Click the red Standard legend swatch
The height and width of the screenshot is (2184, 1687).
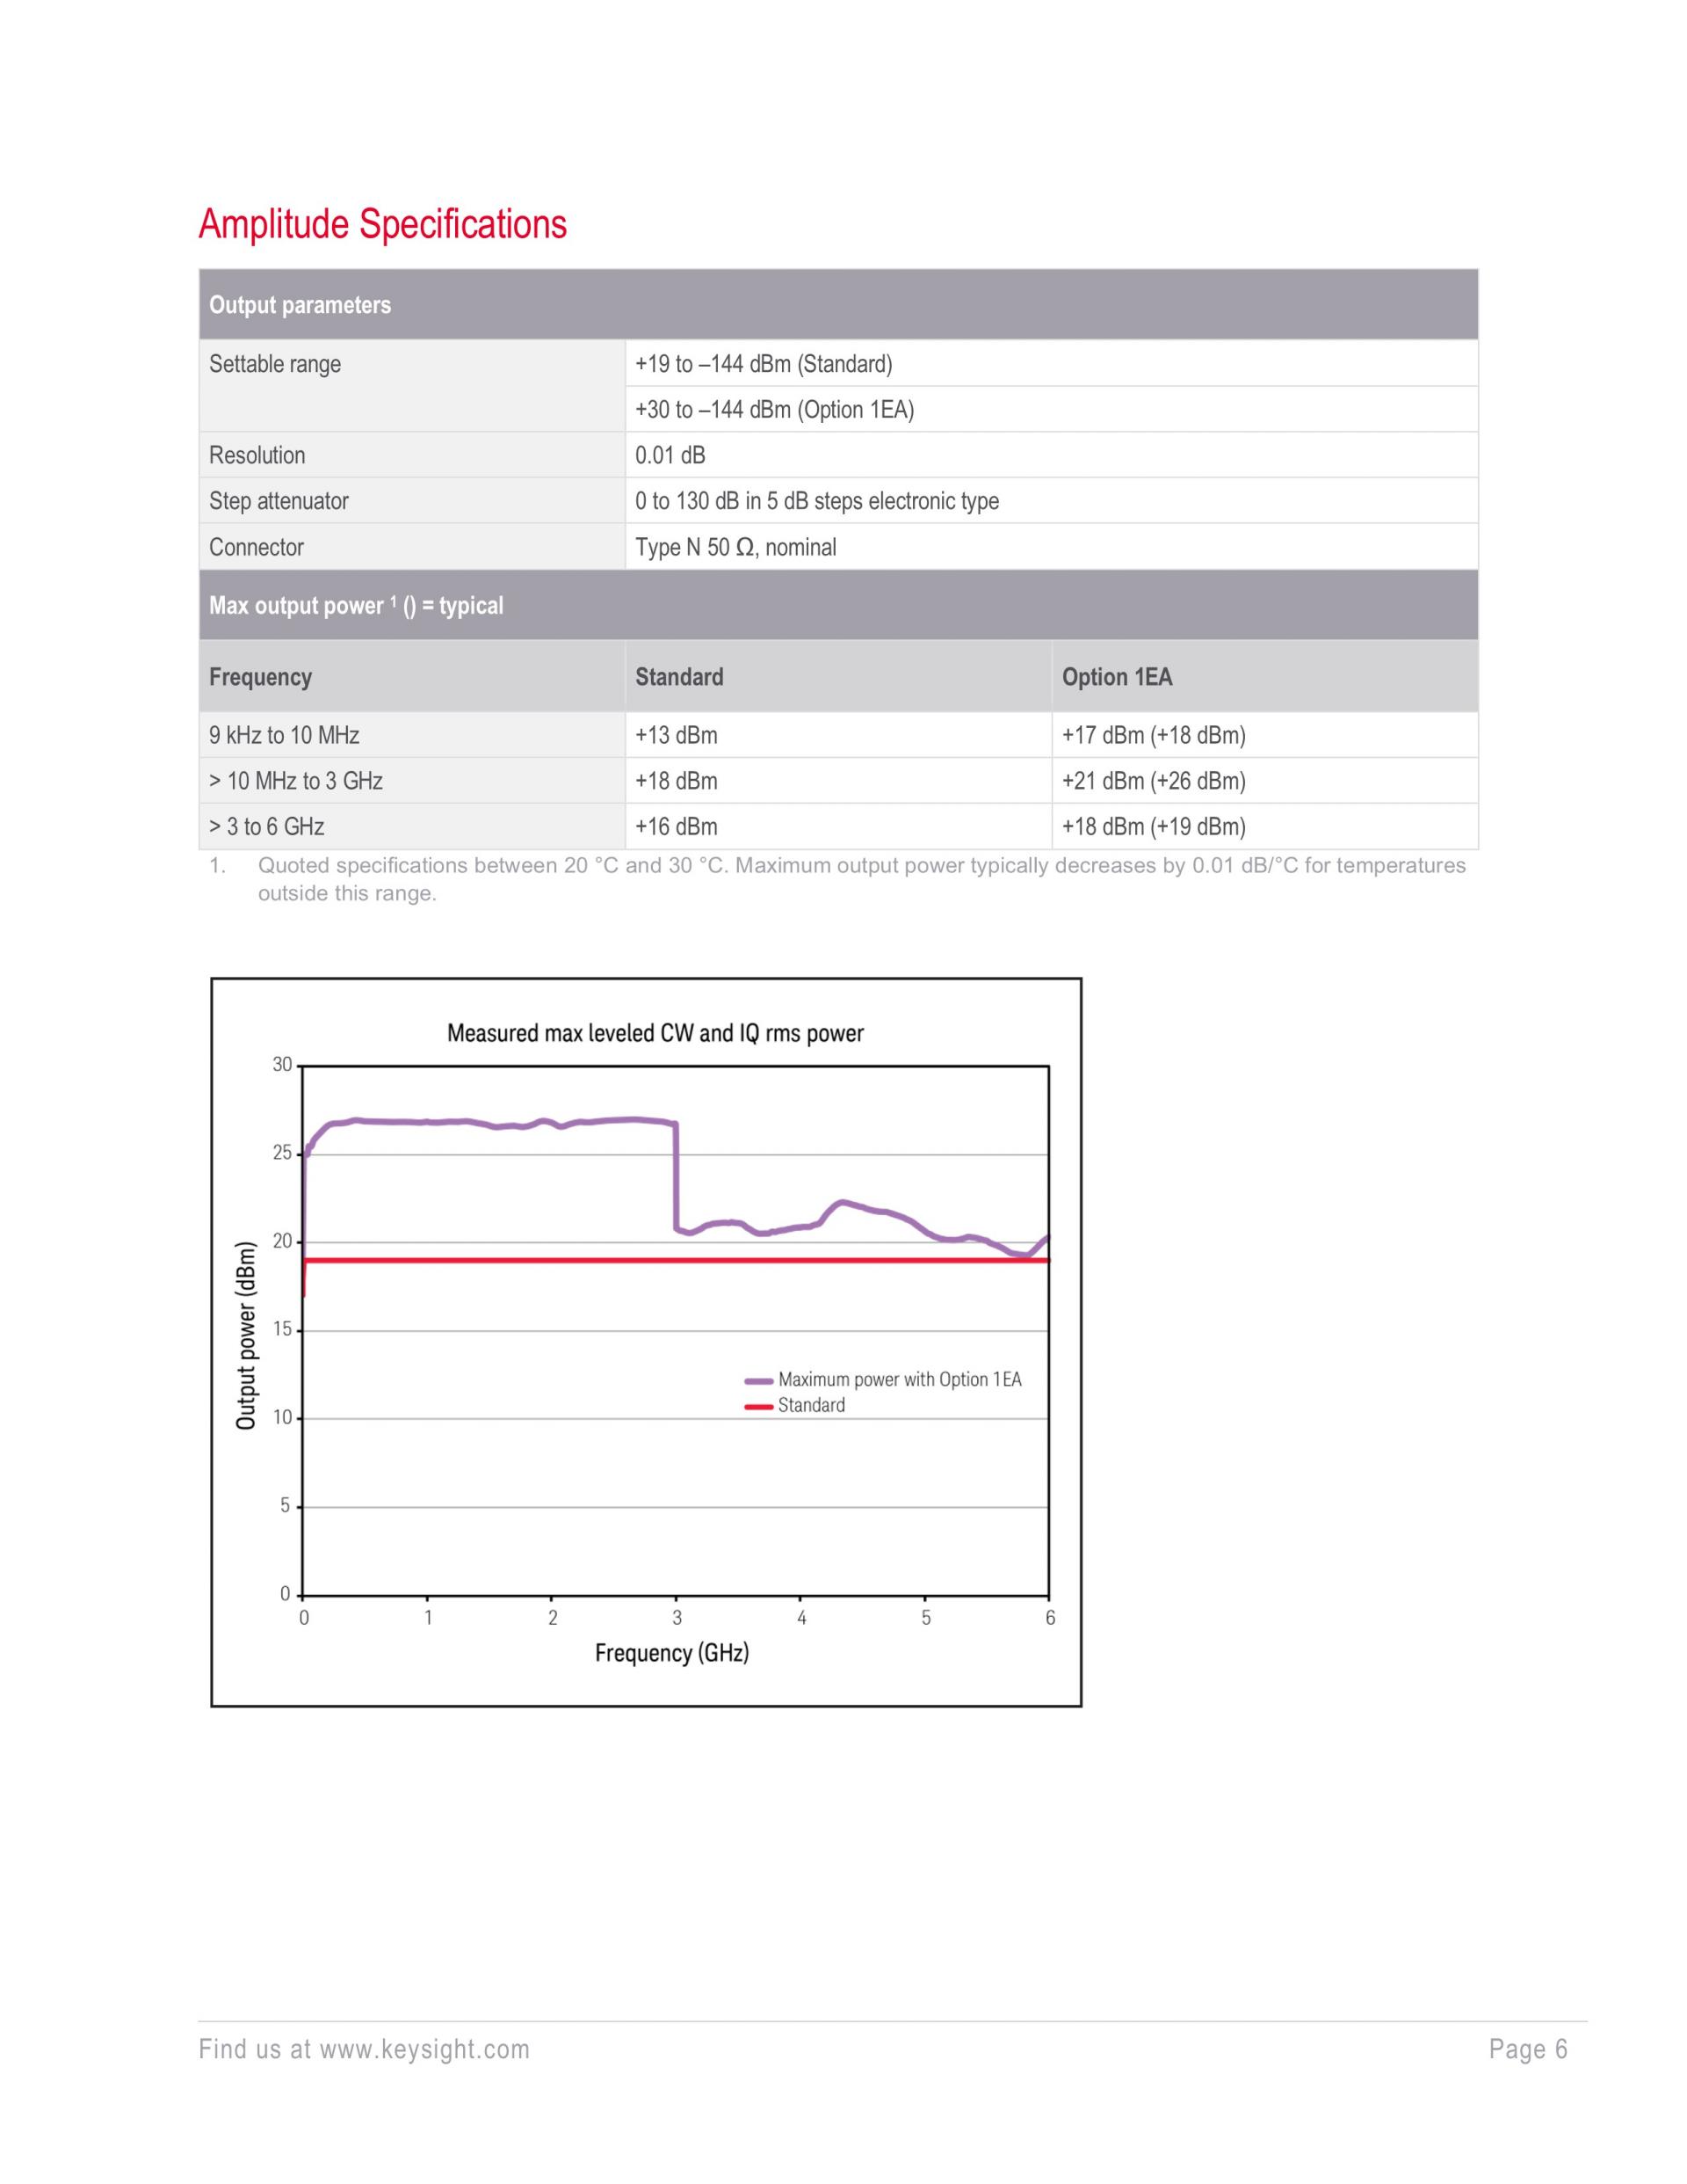point(758,1407)
